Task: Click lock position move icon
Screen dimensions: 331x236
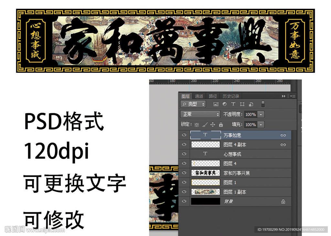Action: tap(213, 125)
